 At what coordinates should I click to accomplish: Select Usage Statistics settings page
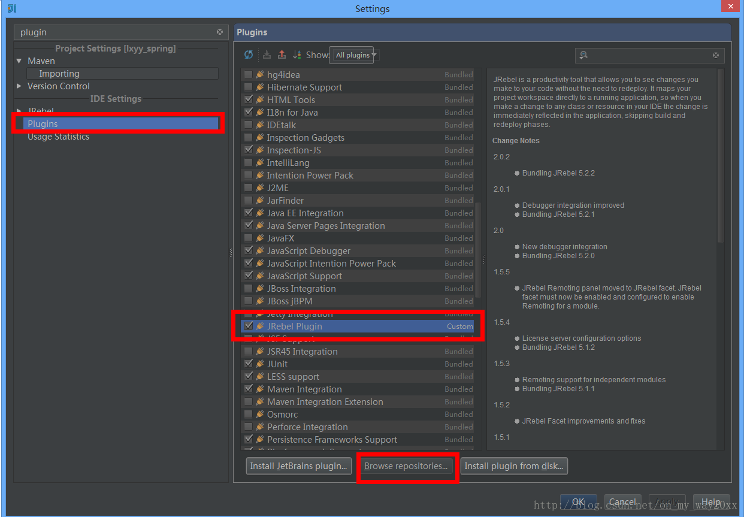[x=58, y=137]
